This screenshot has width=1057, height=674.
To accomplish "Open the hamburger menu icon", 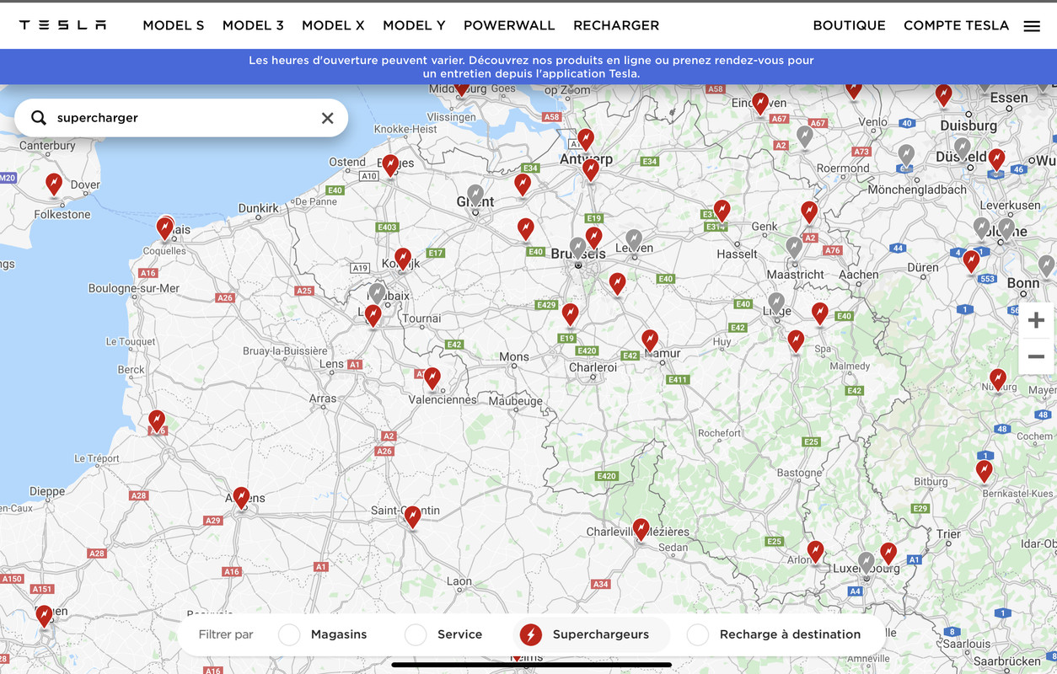I will click(x=1032, y=26).
